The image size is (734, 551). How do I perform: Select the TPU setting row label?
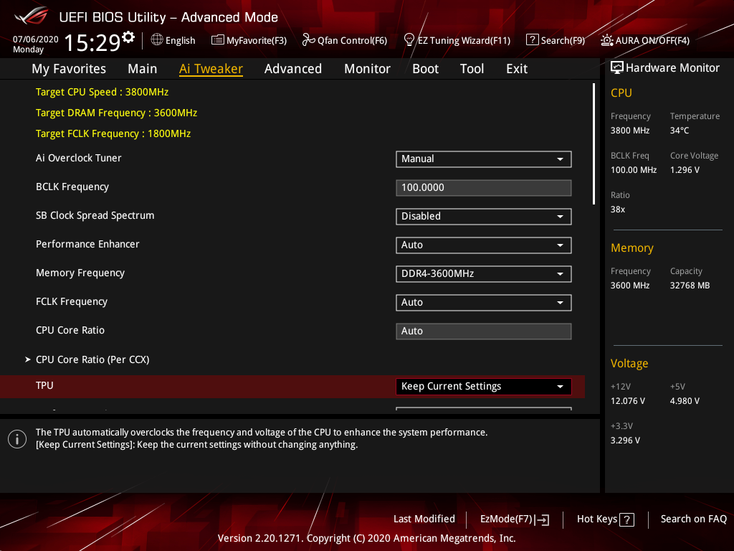(x=44, y=385)
